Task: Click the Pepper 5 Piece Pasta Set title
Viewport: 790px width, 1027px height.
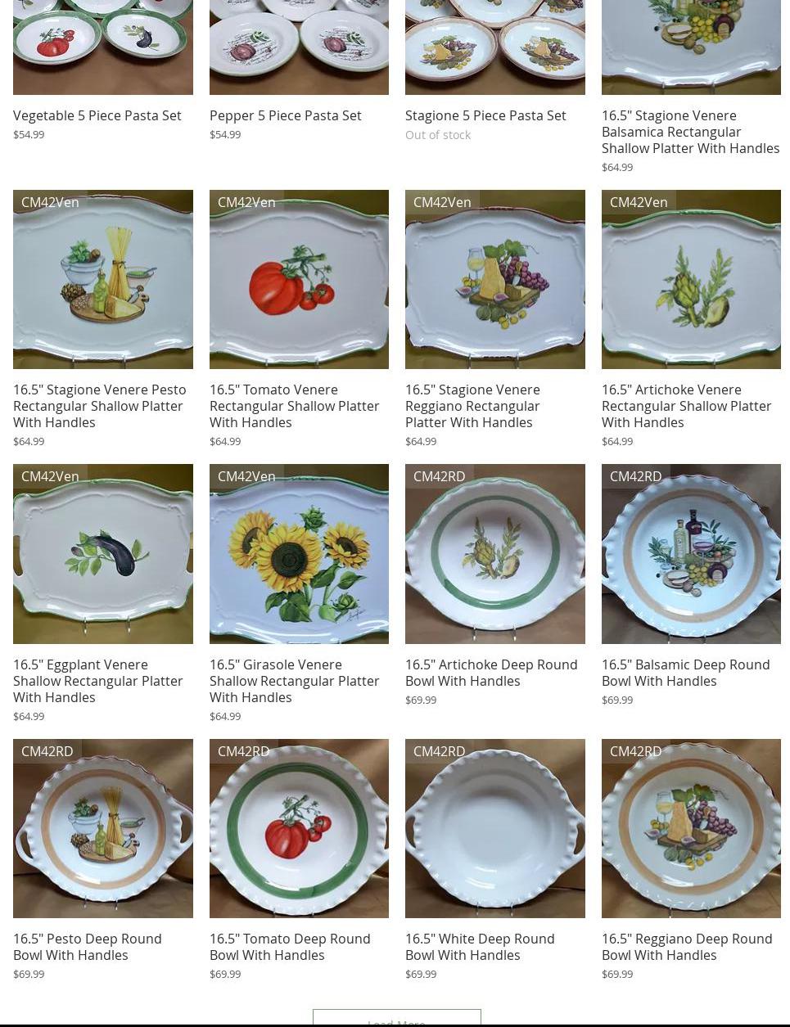Action: (x=285, y=115)
